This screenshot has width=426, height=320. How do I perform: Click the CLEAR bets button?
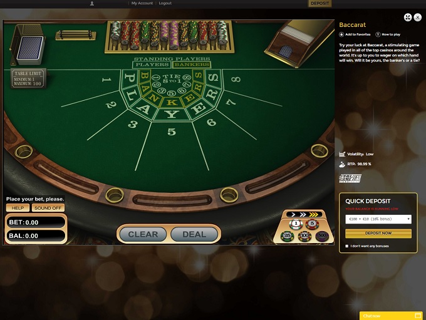pos(143,234)
